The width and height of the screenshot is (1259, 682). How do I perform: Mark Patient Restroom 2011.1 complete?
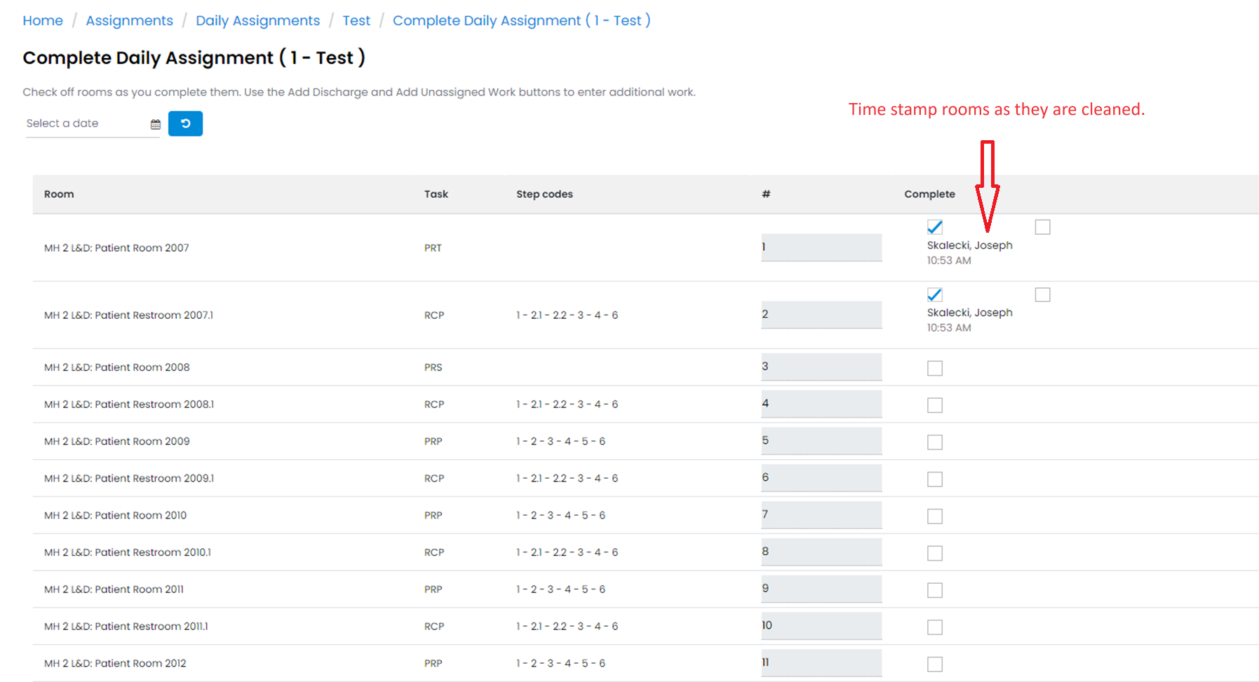pos(935,627)
